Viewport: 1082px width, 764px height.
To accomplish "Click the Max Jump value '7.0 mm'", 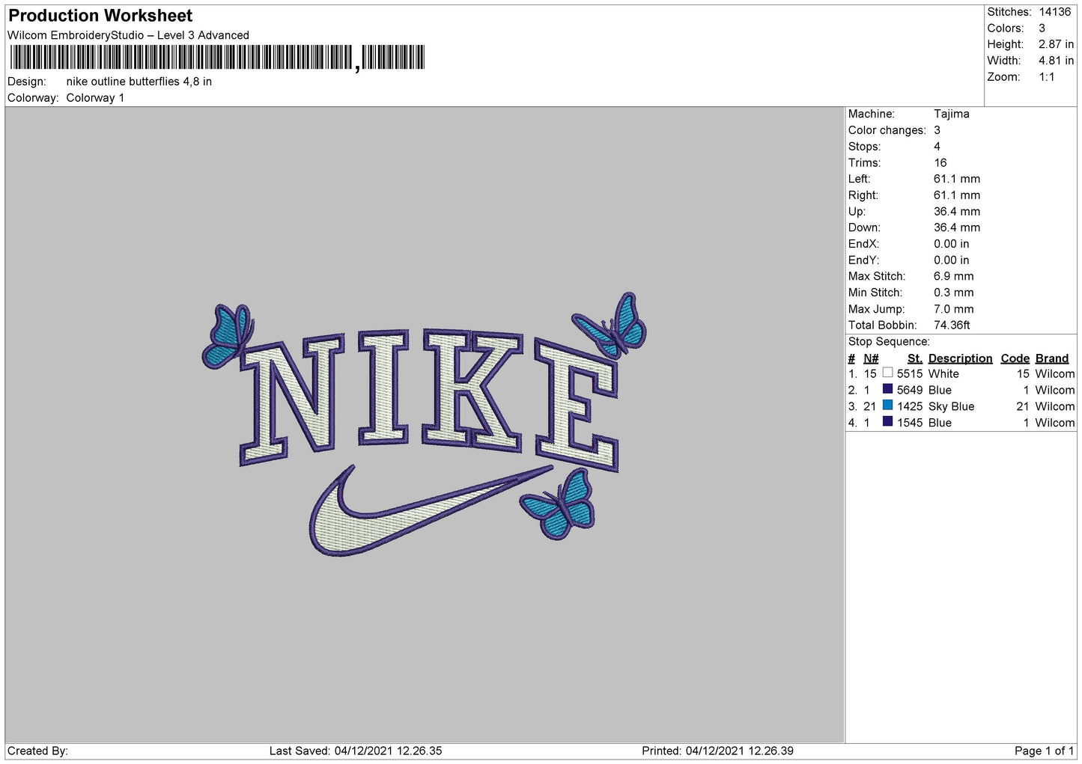I will 954,309.
